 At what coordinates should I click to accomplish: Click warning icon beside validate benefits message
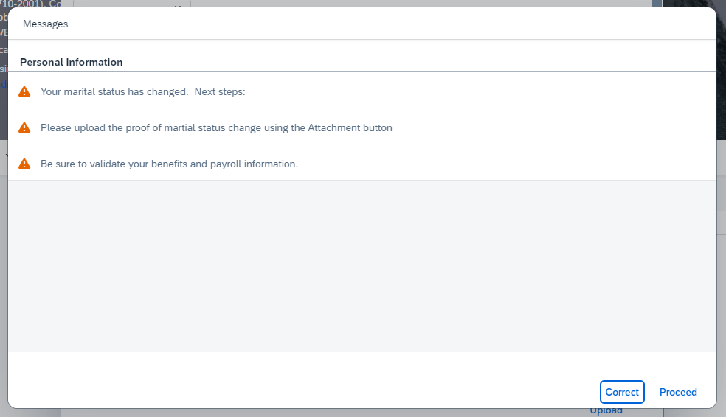click(24, 164)
